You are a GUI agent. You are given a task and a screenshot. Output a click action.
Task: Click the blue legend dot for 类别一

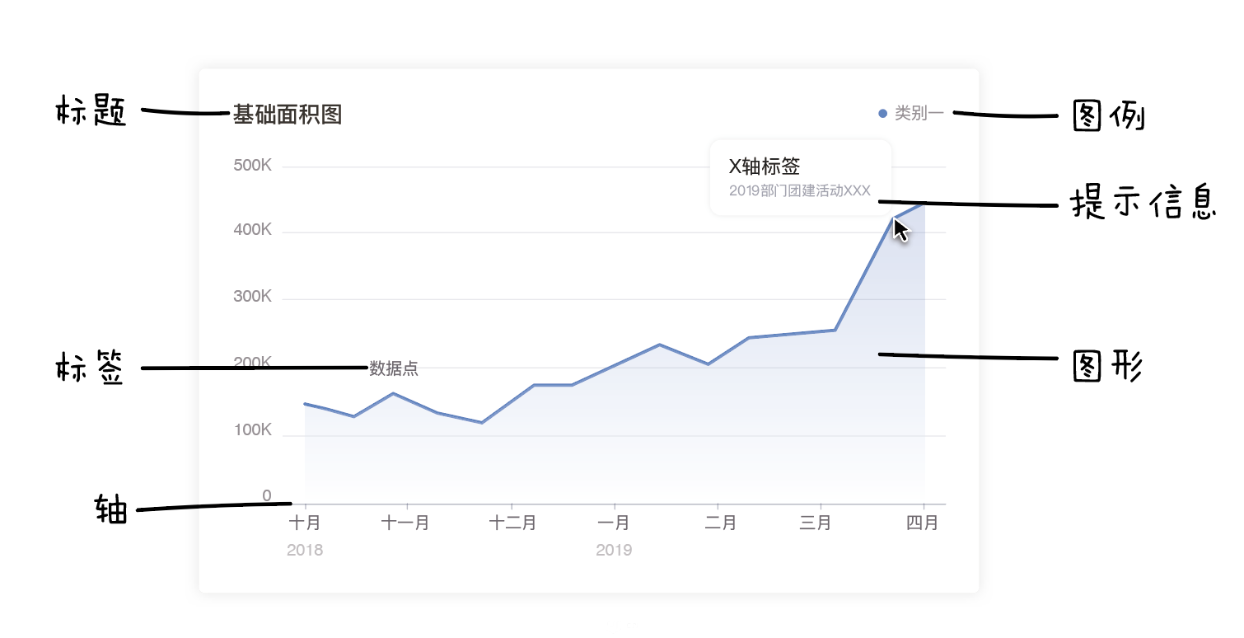[x=882, y=114]
